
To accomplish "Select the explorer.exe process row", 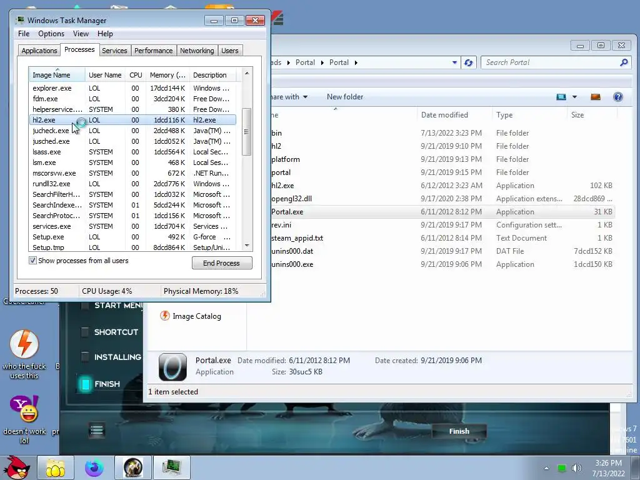I will 132,88.
